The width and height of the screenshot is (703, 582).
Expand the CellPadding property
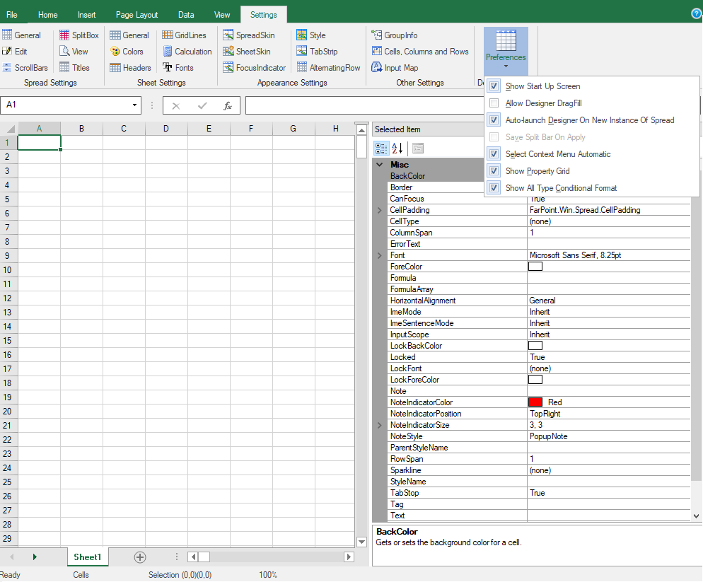[x=380, y=210]
